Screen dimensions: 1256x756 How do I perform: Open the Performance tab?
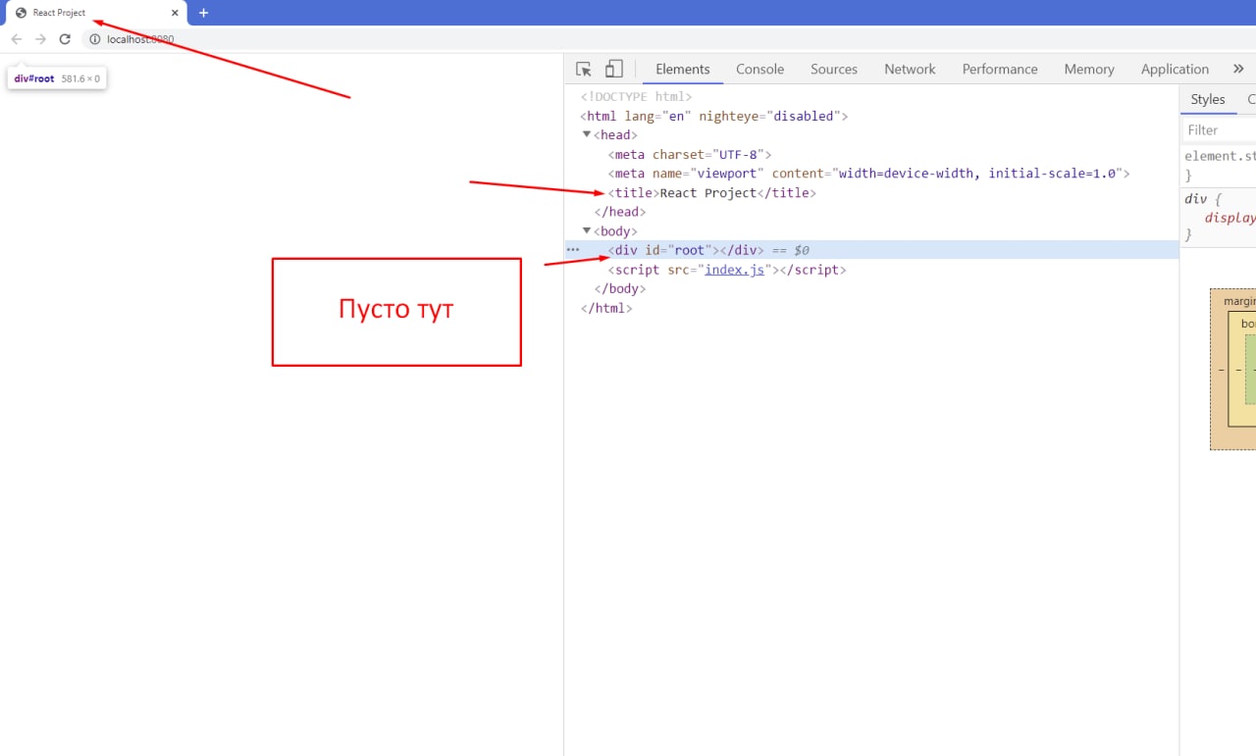1000,69
